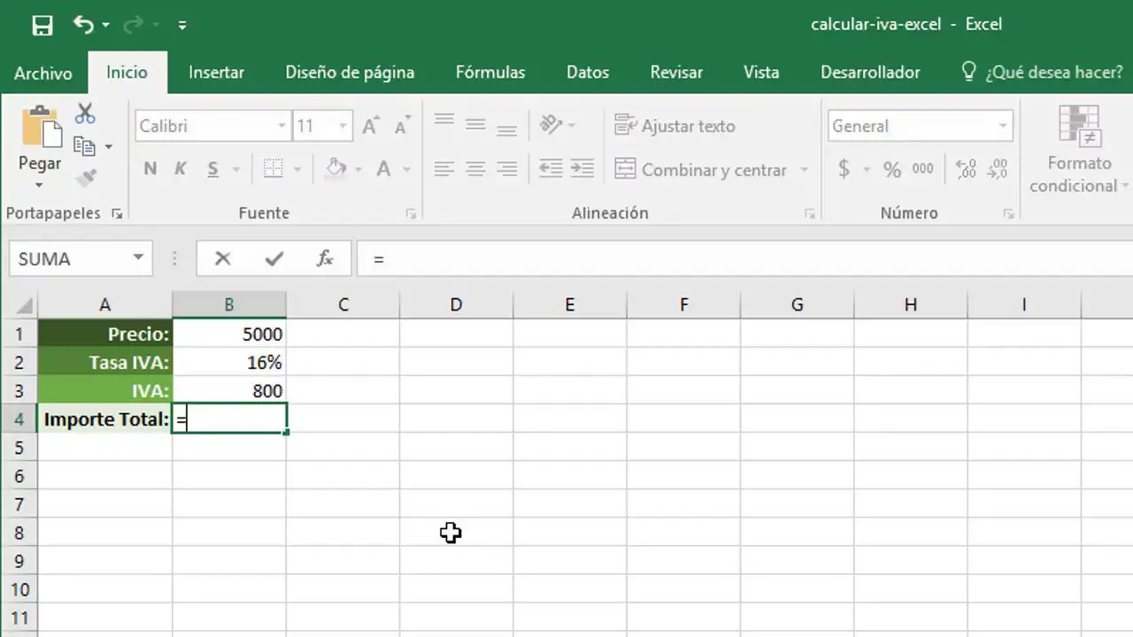Expand the Borders options arrow
The width and height of the screenshot is (1133, 637).
(297, 169)
